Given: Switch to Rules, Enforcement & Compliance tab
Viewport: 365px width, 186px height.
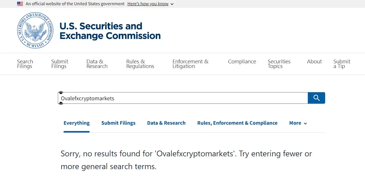Looking at the screenshot, I should 237,123.
